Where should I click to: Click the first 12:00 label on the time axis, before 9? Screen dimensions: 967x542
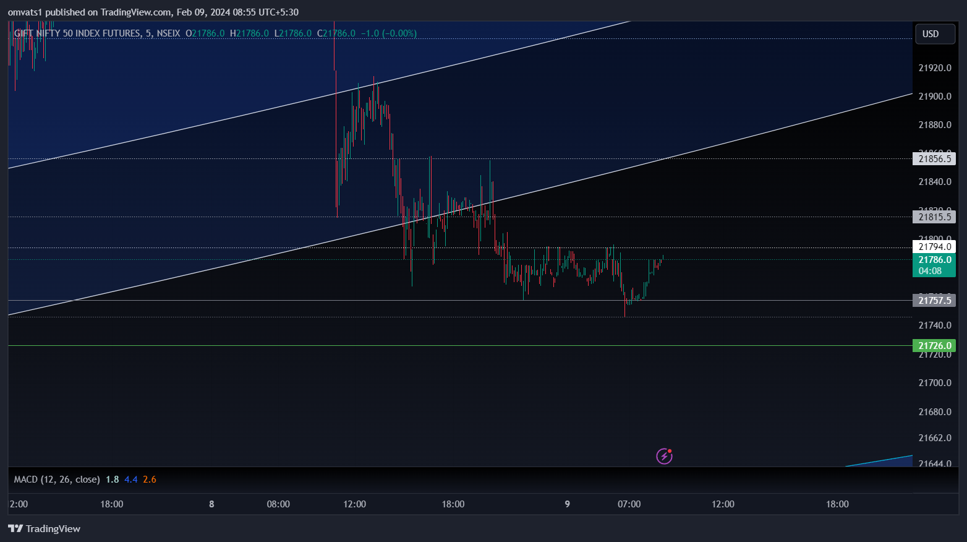click(x=355, y=504)
